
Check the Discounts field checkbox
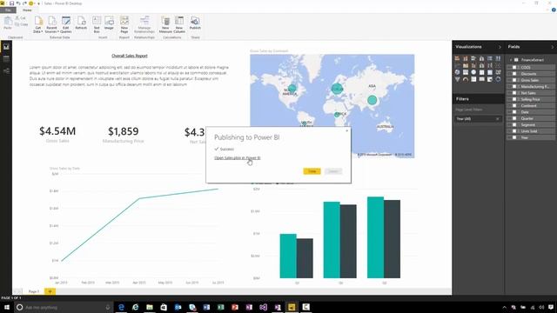click(x=514, y=74)
